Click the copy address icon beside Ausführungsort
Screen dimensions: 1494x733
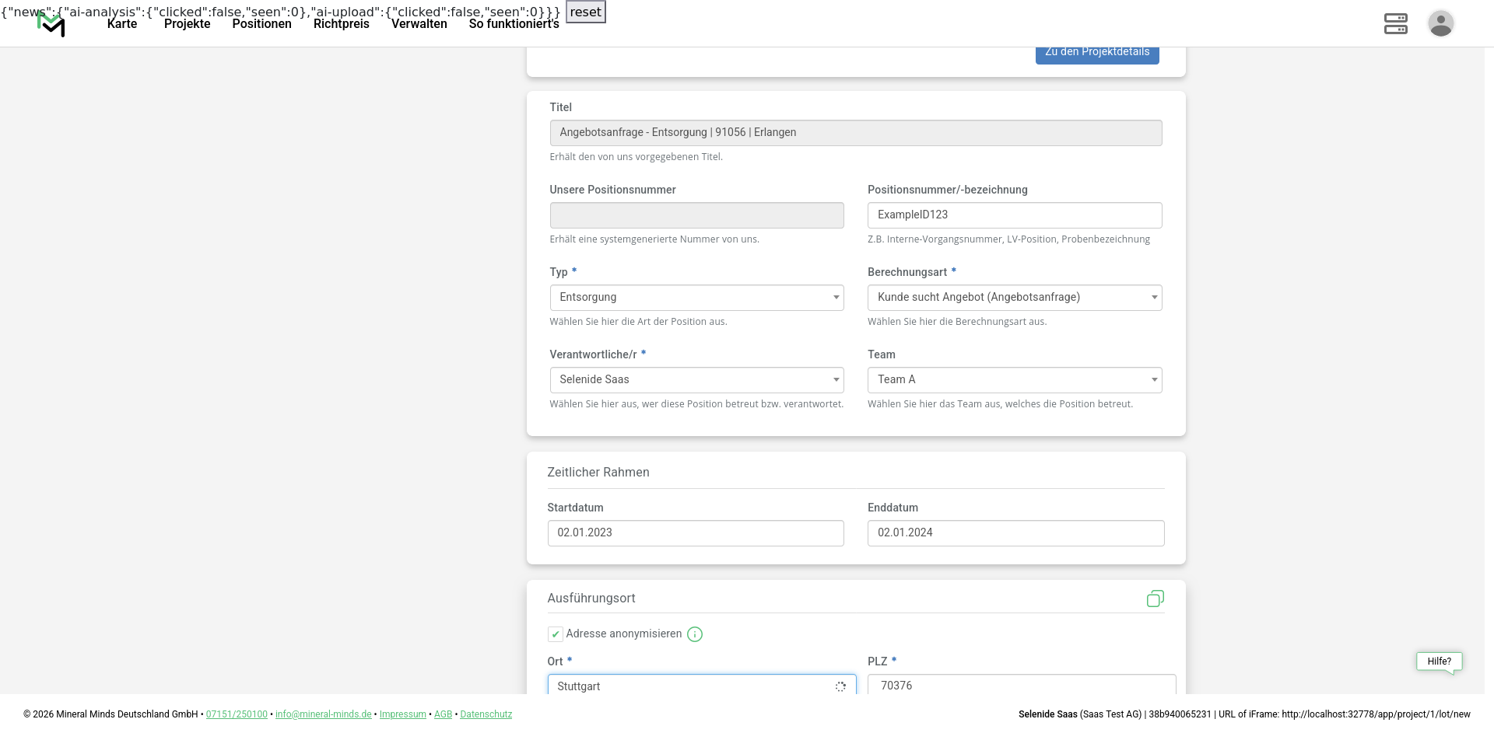tap(1155, 599)
